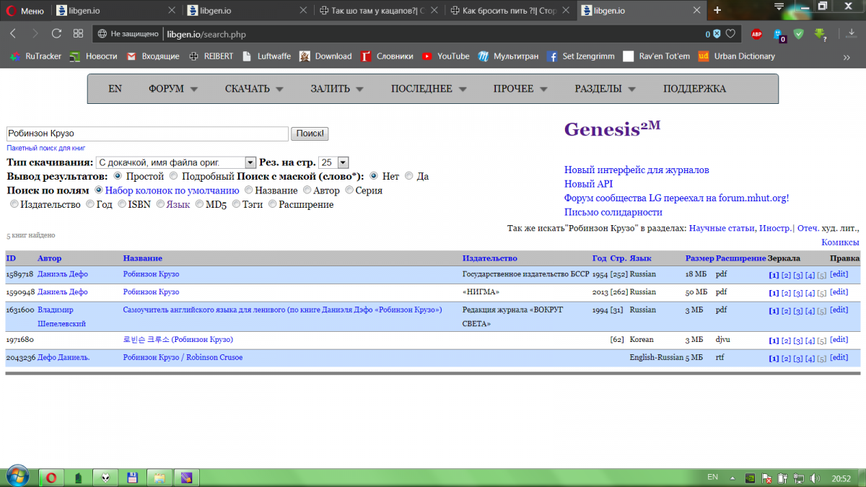Viewport: 866px width, 487px height.
Task: Open the Foobar2000 alien icon in taskbar
Action: point(105,477)
